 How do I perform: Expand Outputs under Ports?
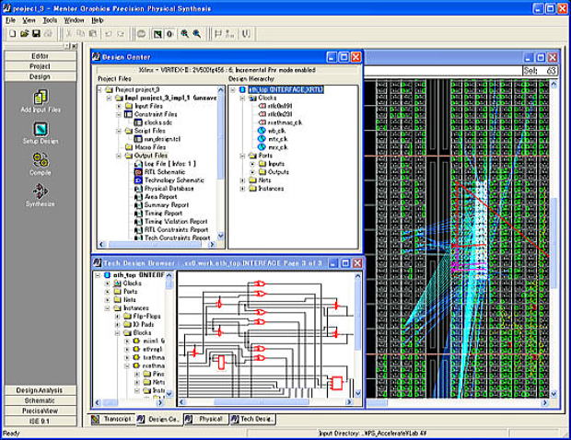pyautogui.click(x=252, y=172)
